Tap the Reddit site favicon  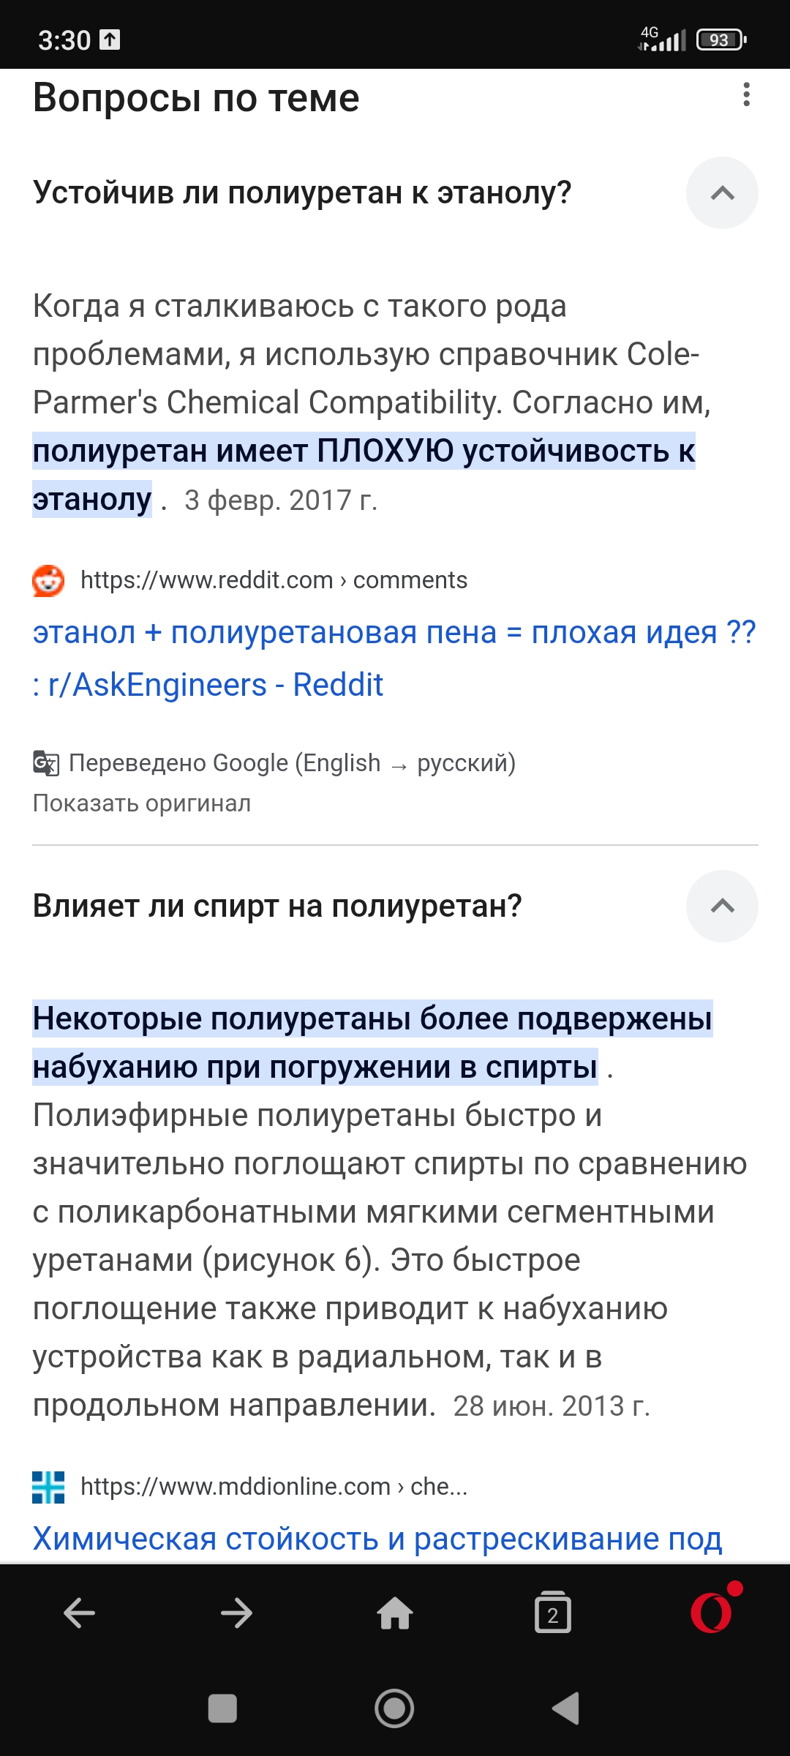point(48,580)
